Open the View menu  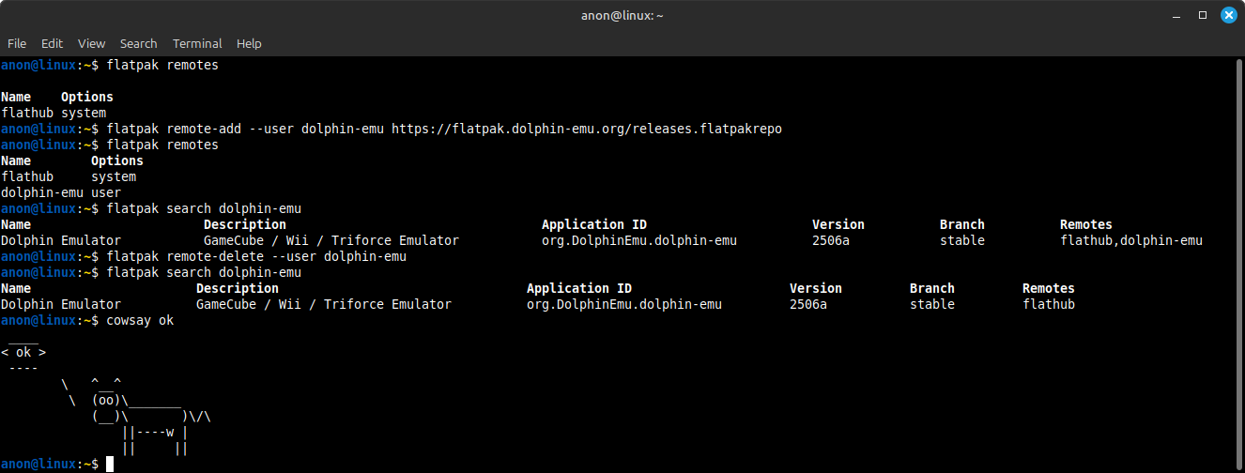tap(91, 43)
